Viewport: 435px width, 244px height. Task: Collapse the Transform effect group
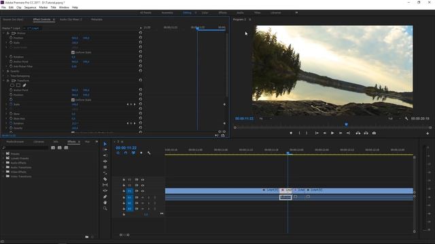pos(3,81)
